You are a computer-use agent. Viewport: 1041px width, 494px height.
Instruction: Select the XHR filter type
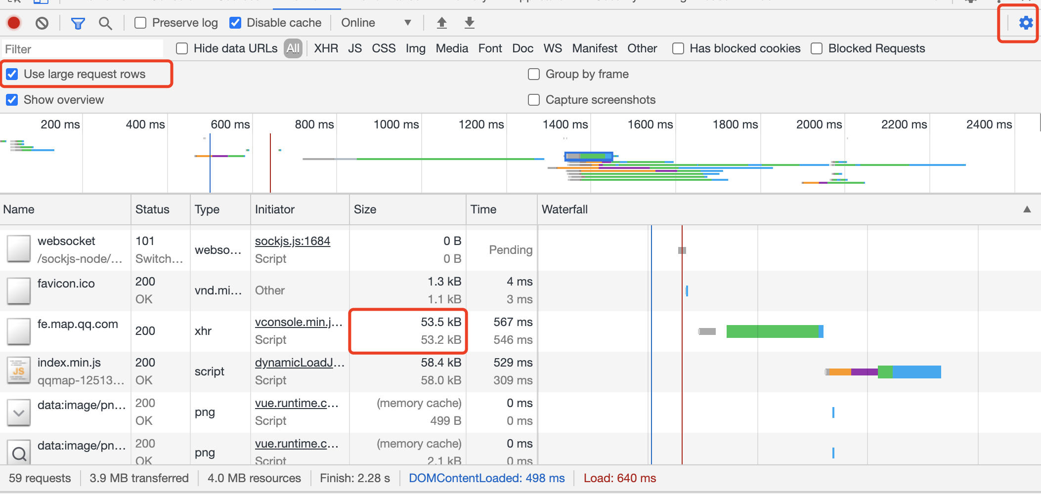click(326, 48)
